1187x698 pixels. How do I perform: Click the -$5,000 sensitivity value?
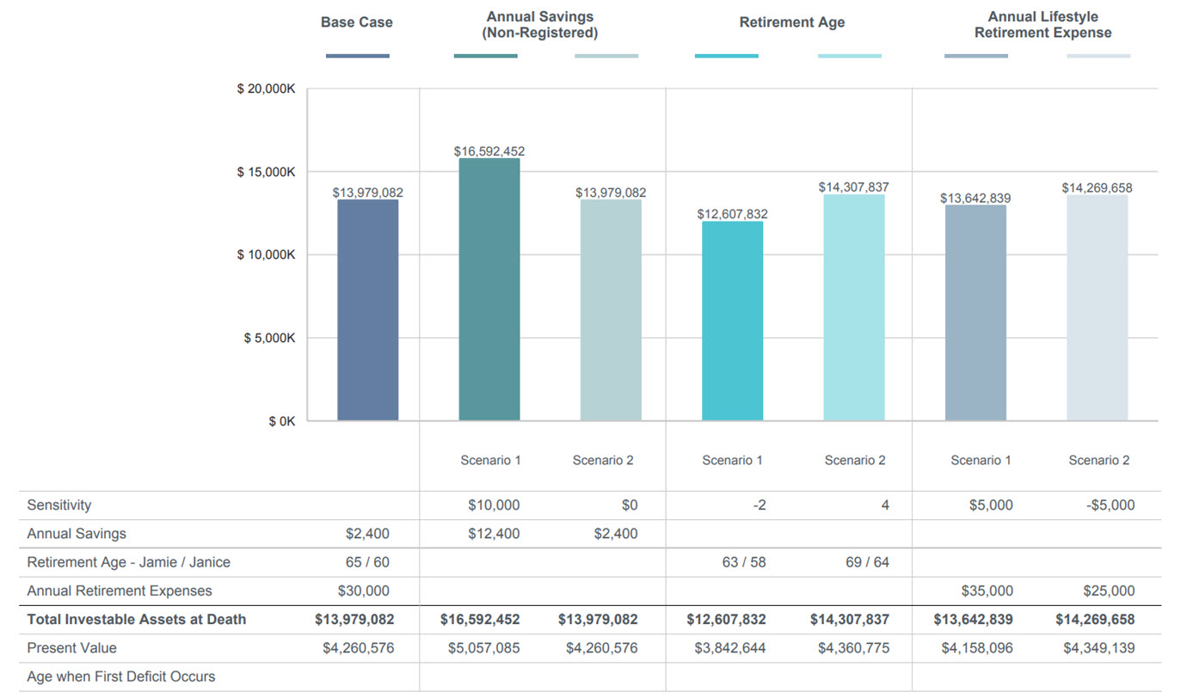tap(1110, 505)
